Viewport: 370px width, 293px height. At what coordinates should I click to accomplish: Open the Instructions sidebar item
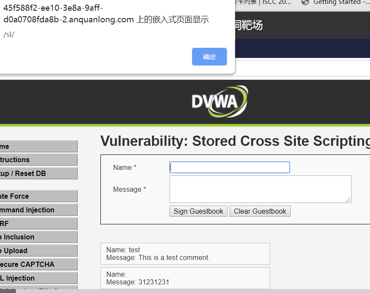click(39, 160)
